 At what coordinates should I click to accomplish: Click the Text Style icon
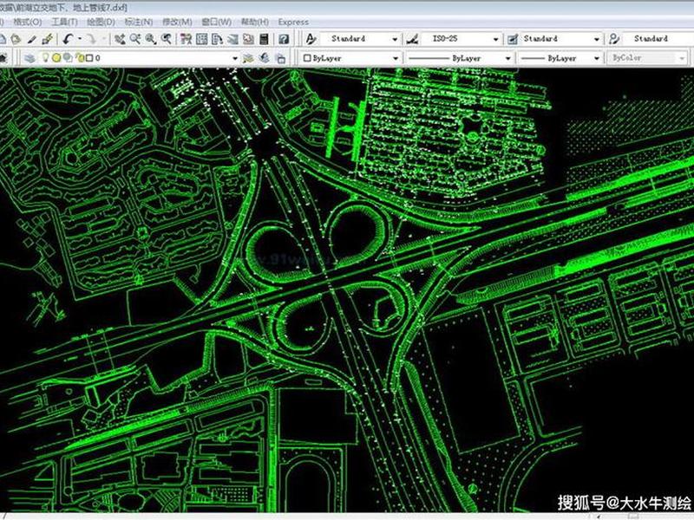(311, 39)
